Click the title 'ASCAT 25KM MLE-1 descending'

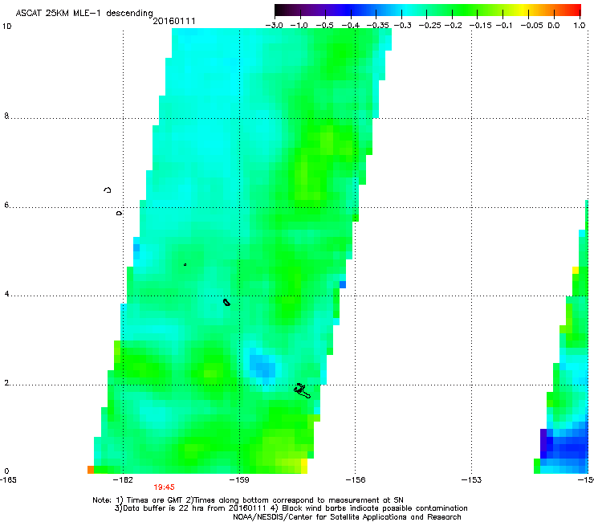[x=84, y=13]
